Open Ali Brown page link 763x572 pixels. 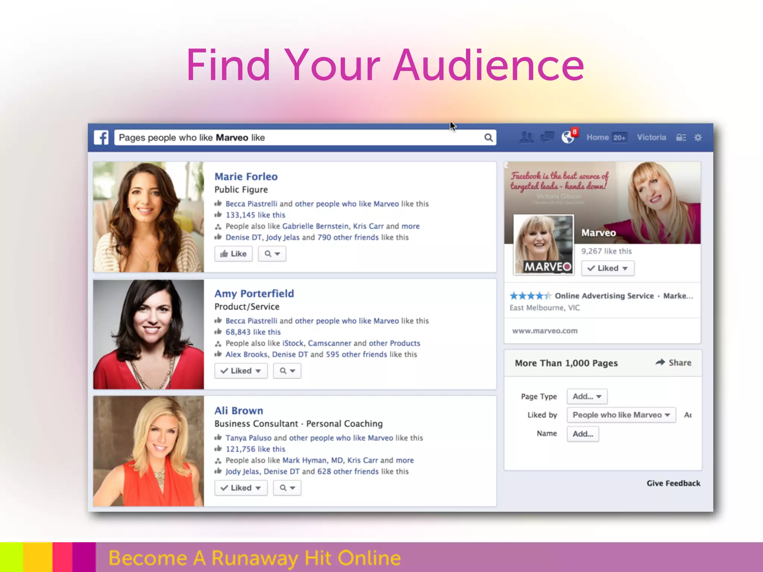(239, 411)
